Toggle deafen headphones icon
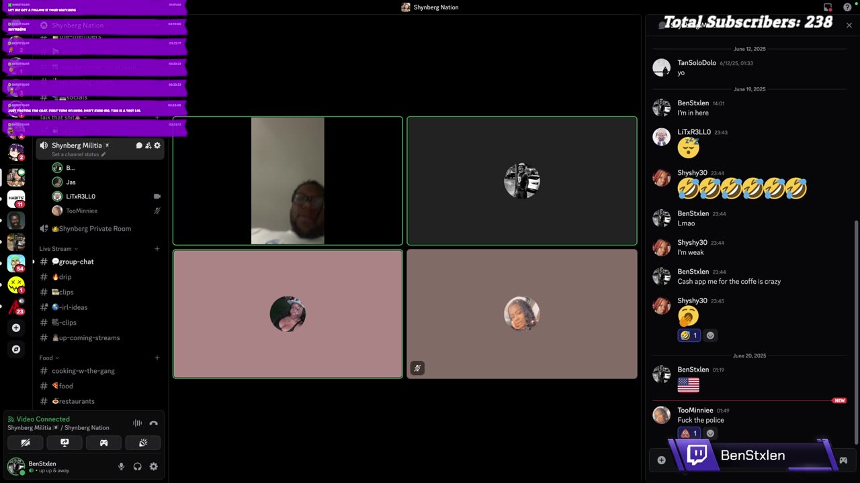The height and width of the screenshot is (483, 860). click(138, 467)
